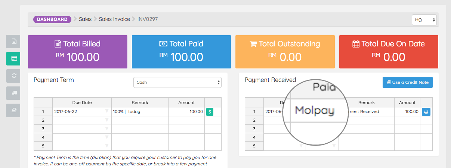Click Payment Received Amount column header

pyautogui.click(x=407, y=103)
